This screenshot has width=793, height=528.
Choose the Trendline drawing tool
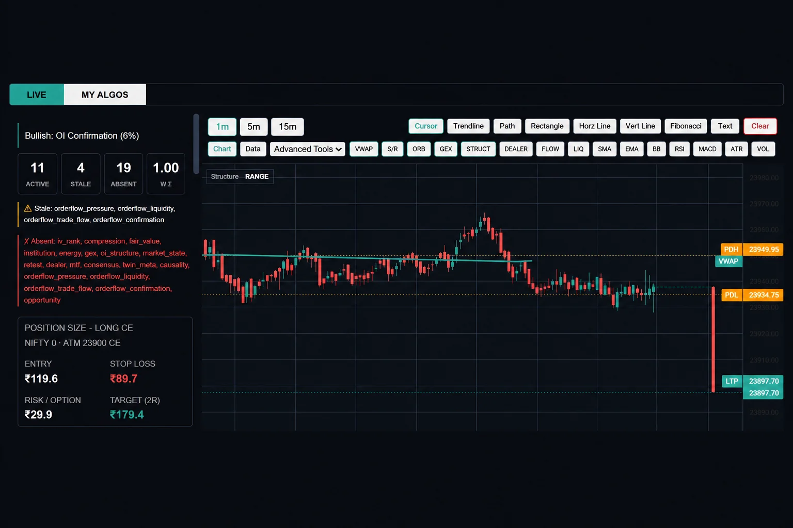click(x=468, y=126)
